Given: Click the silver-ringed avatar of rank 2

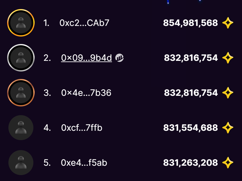Looking at the screenshot, I should click(21, 58).
